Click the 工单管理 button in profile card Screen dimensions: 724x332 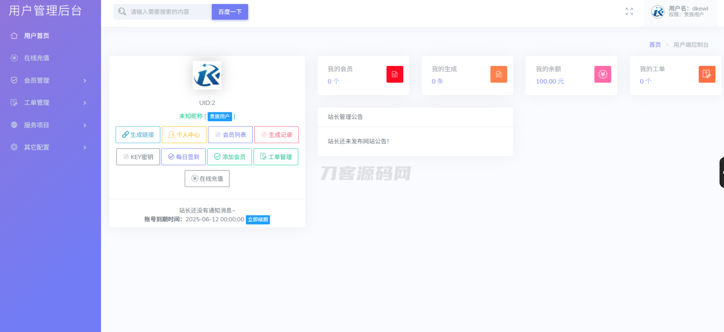pos(276,157)
